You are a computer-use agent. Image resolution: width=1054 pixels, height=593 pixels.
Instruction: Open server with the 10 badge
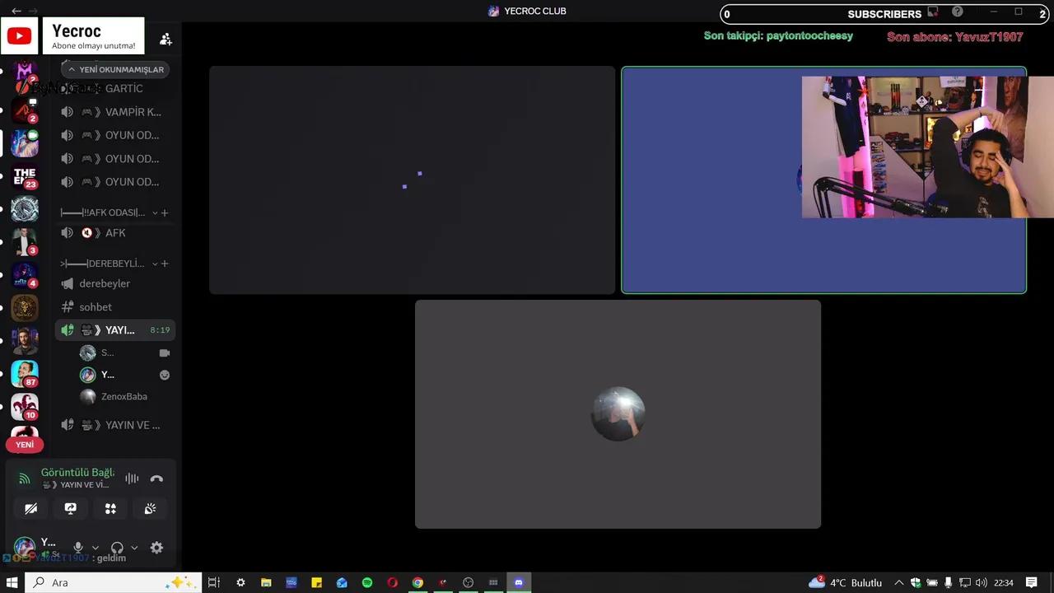25,407
